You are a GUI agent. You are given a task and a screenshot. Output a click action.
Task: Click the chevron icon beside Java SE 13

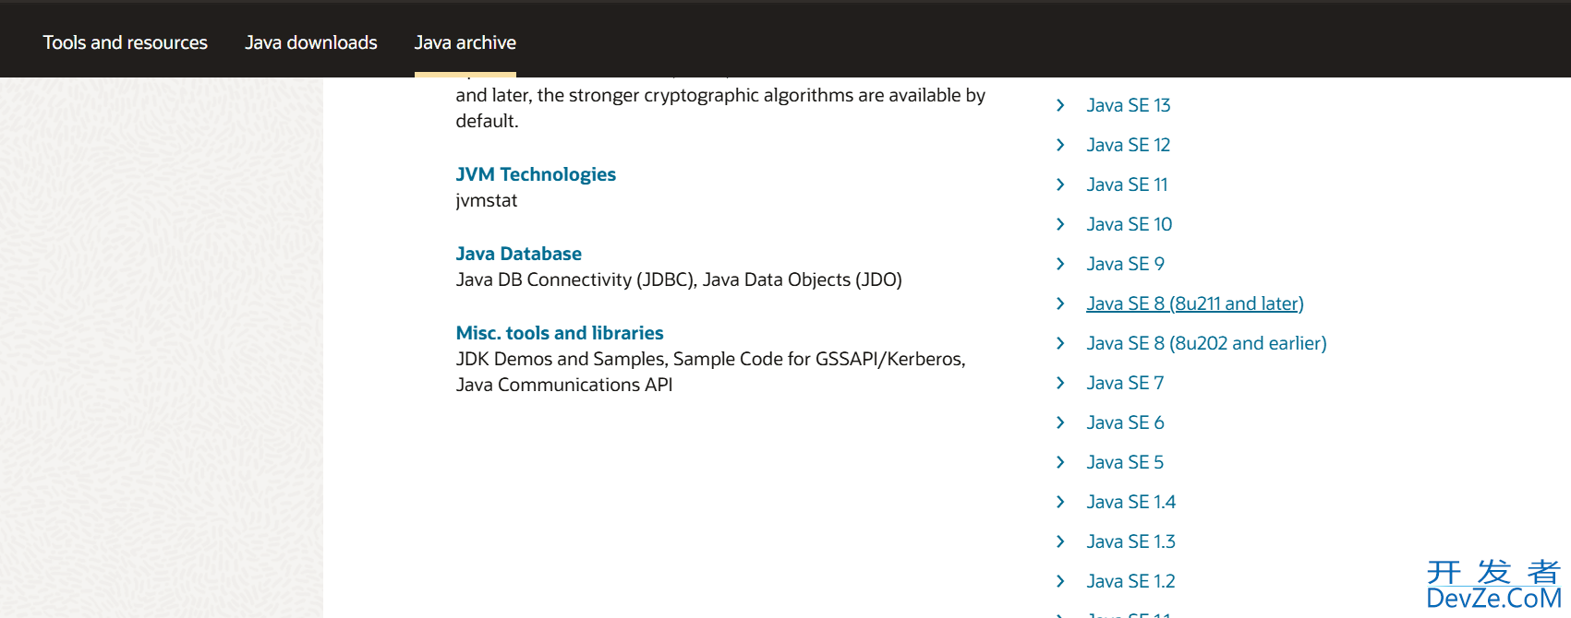[x=1060, y=105]
